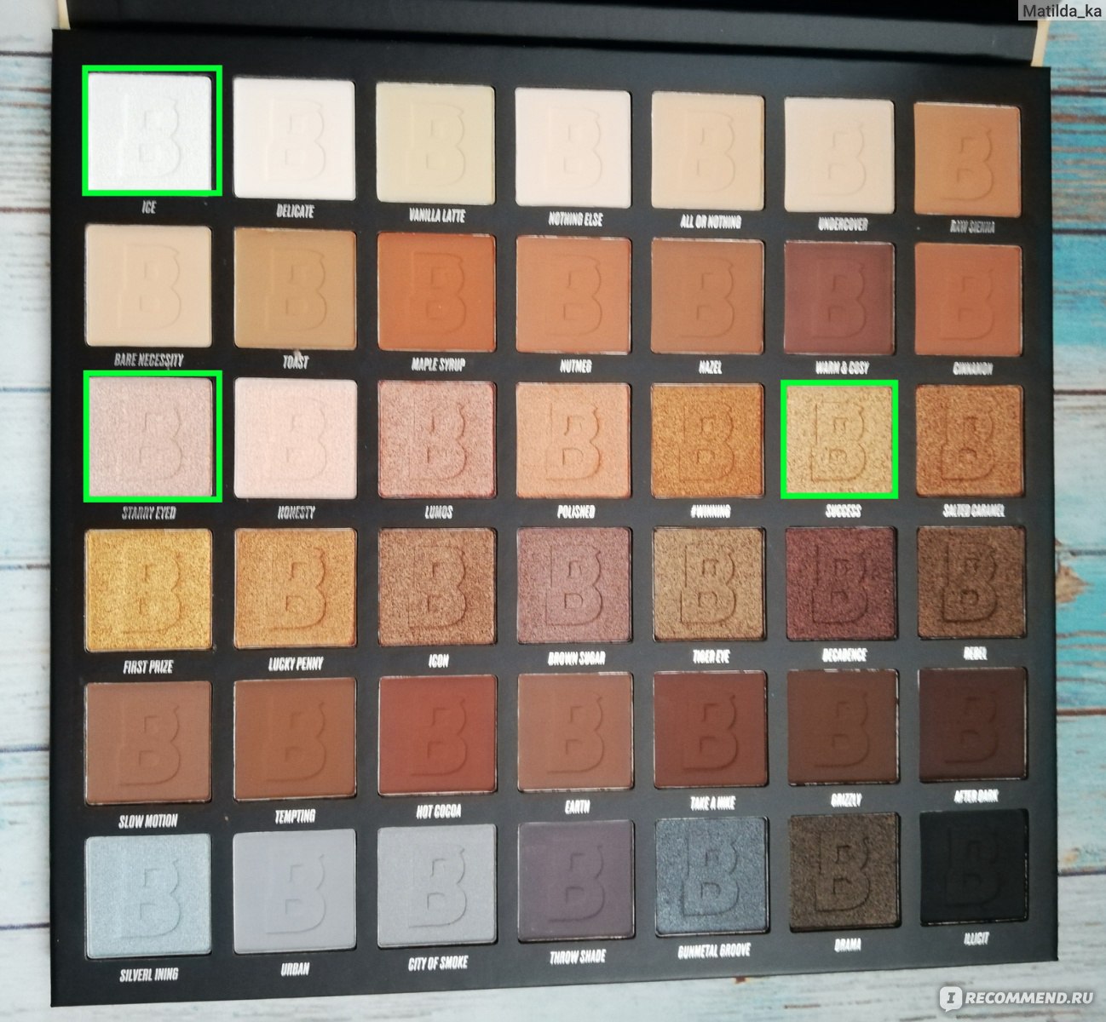
Task: Select the Tiger Eye shimmer pan
Action: tap(710, 584)
